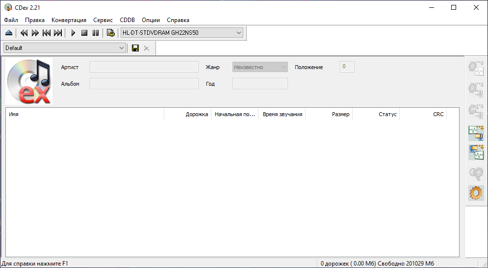Stop playback with the stop button
The image size is (488, 268).
tap(84, 33)
